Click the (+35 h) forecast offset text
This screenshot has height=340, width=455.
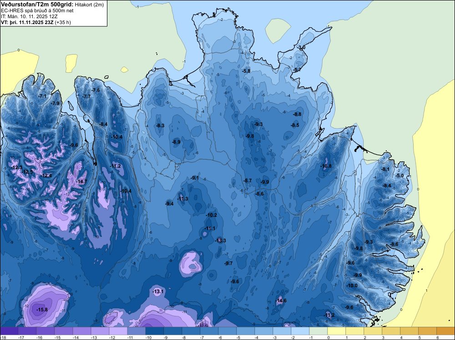point(63,22)
